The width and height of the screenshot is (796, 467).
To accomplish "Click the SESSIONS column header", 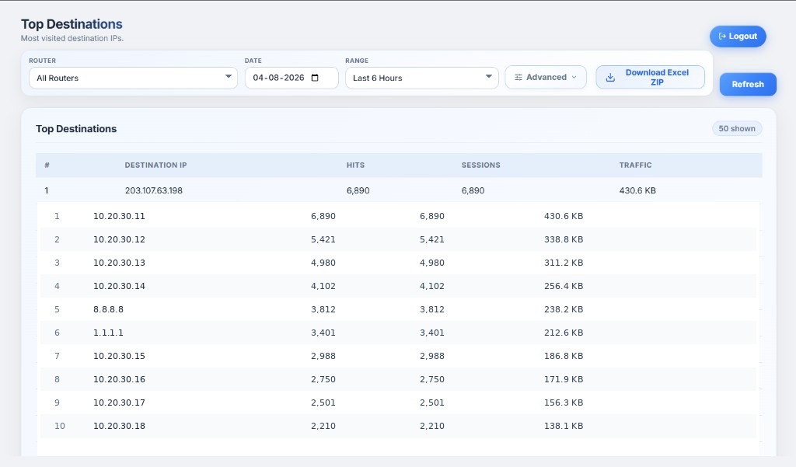I will [480, 165].
